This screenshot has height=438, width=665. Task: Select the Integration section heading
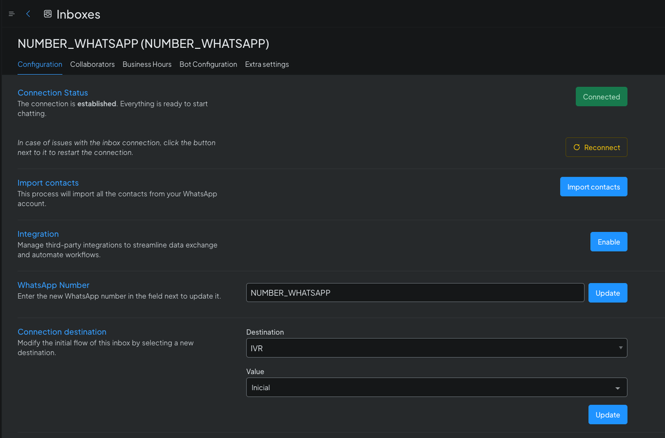(38, 234)
